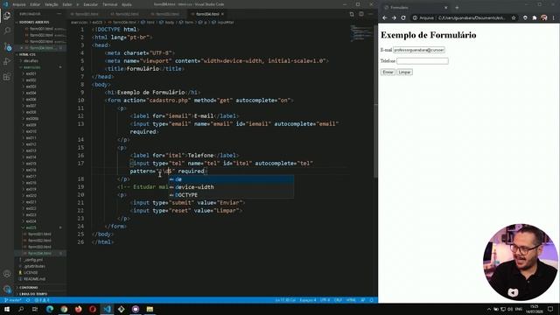
Task: Switch to the form001.html editor tab
Action: tap(87, 14)
